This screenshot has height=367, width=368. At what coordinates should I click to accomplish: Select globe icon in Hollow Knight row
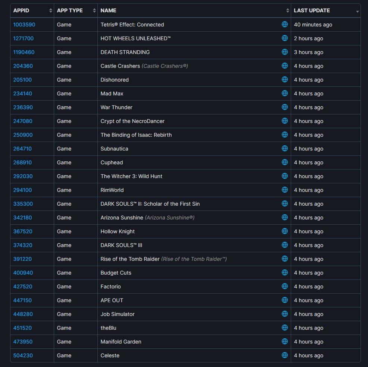click(285, 231)
